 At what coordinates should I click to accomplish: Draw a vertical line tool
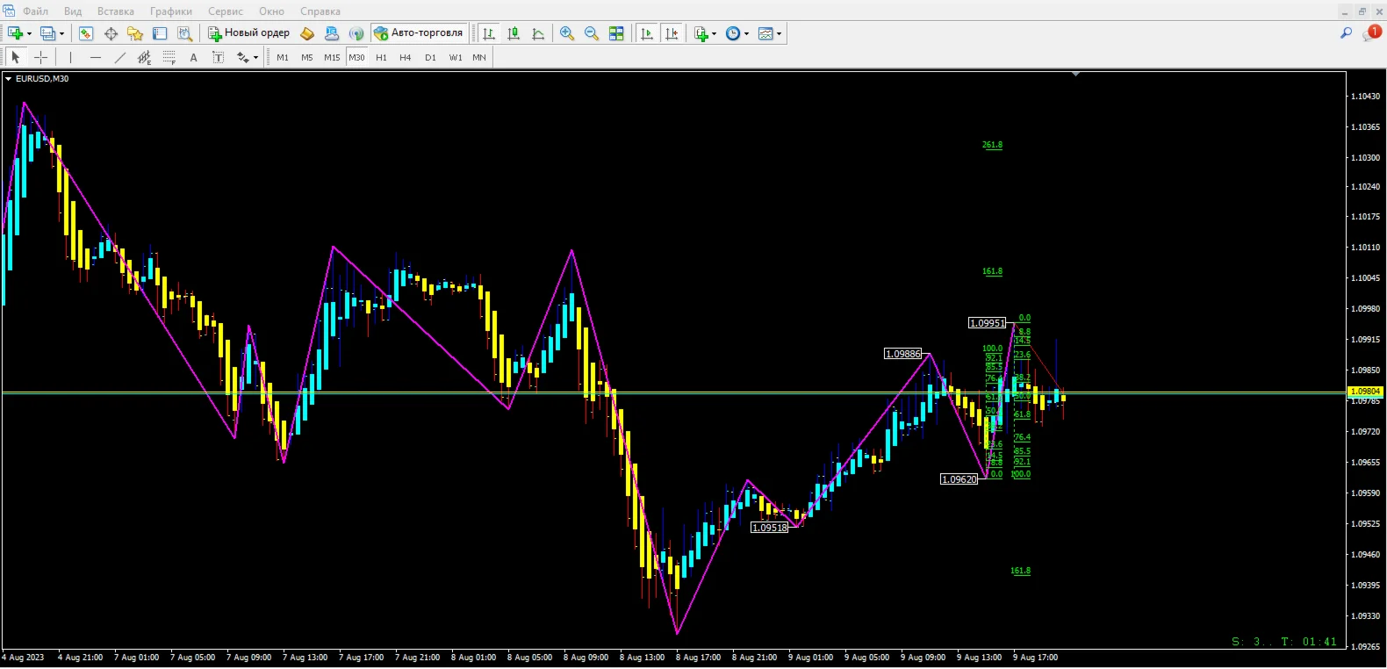tap(70, 57)
